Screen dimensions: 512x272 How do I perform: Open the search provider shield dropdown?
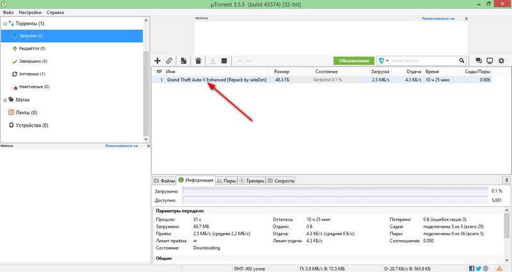click(384, 60)
